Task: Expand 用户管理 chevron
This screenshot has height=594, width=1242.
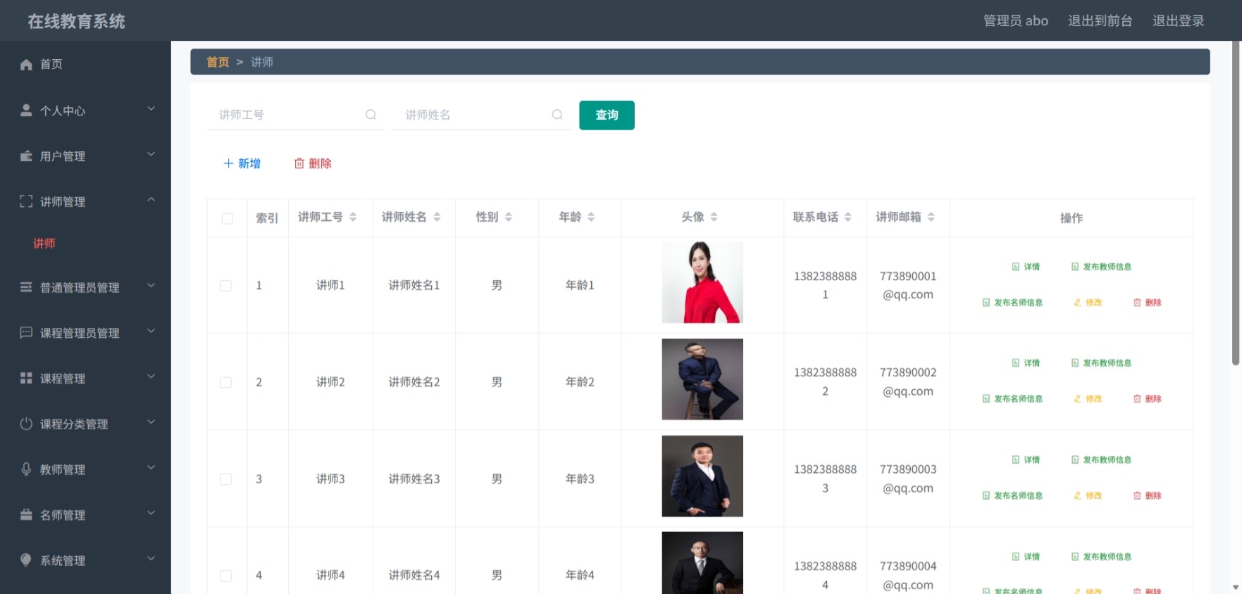Action: (x=151, y=154)
